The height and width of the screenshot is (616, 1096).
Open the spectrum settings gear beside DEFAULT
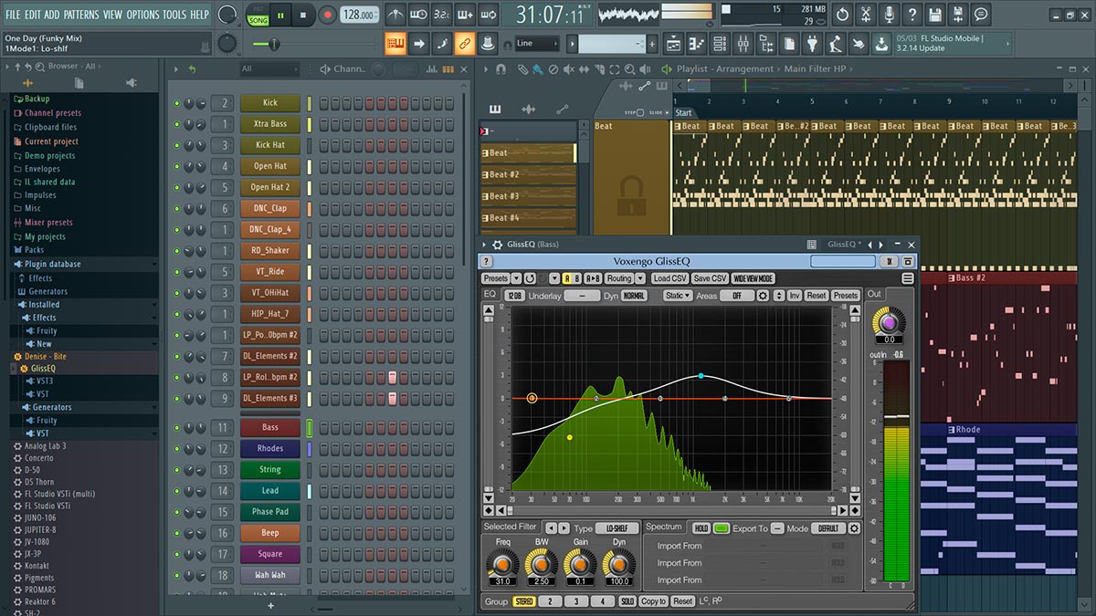click(x=854, y=528)
